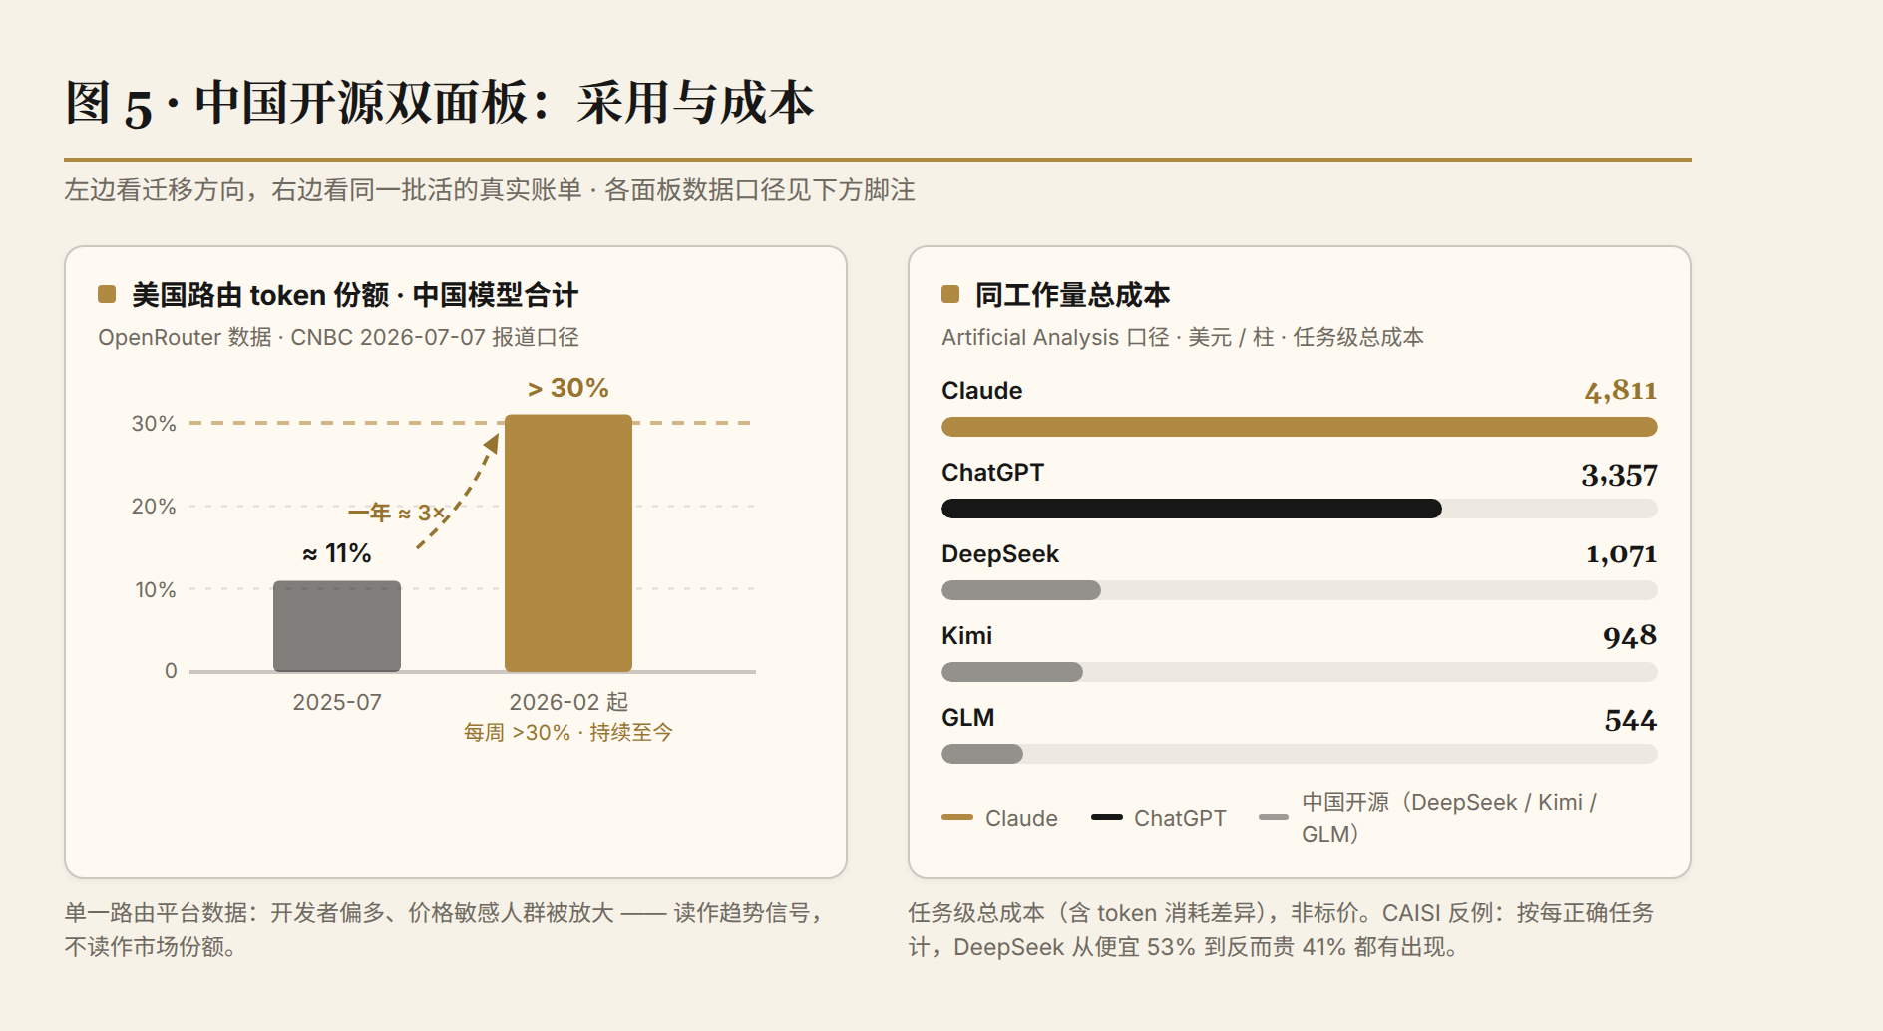Click the black ChatGPT legend line
This screenshot has height=1031, width=1883.
[x=1107, y=817]
